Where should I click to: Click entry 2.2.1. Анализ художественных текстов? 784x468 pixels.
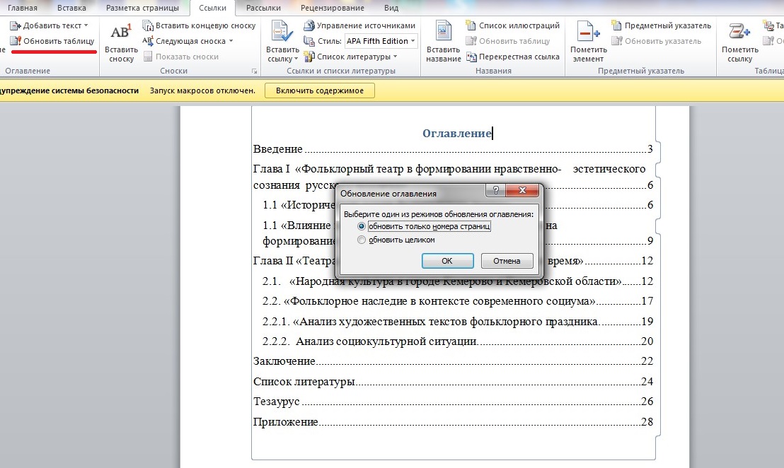click(458, 321)
